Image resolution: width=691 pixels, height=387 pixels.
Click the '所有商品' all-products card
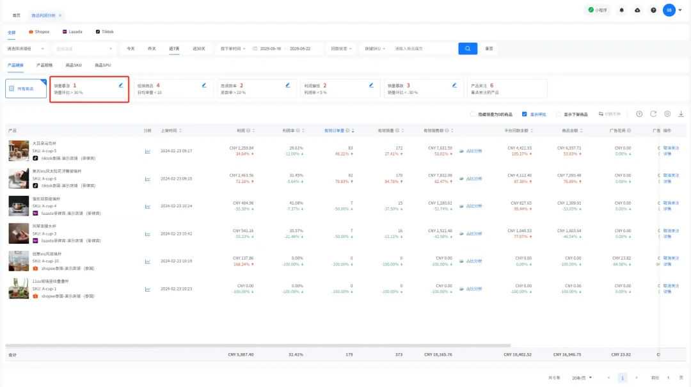point(26,89)
